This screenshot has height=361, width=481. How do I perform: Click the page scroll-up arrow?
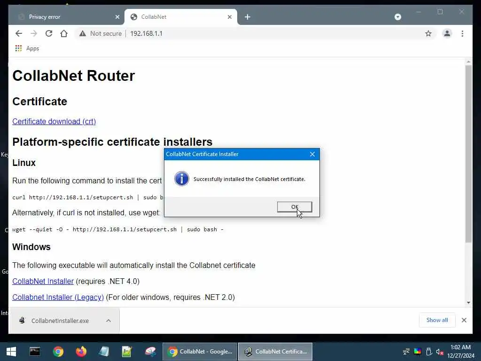[468, 62]
